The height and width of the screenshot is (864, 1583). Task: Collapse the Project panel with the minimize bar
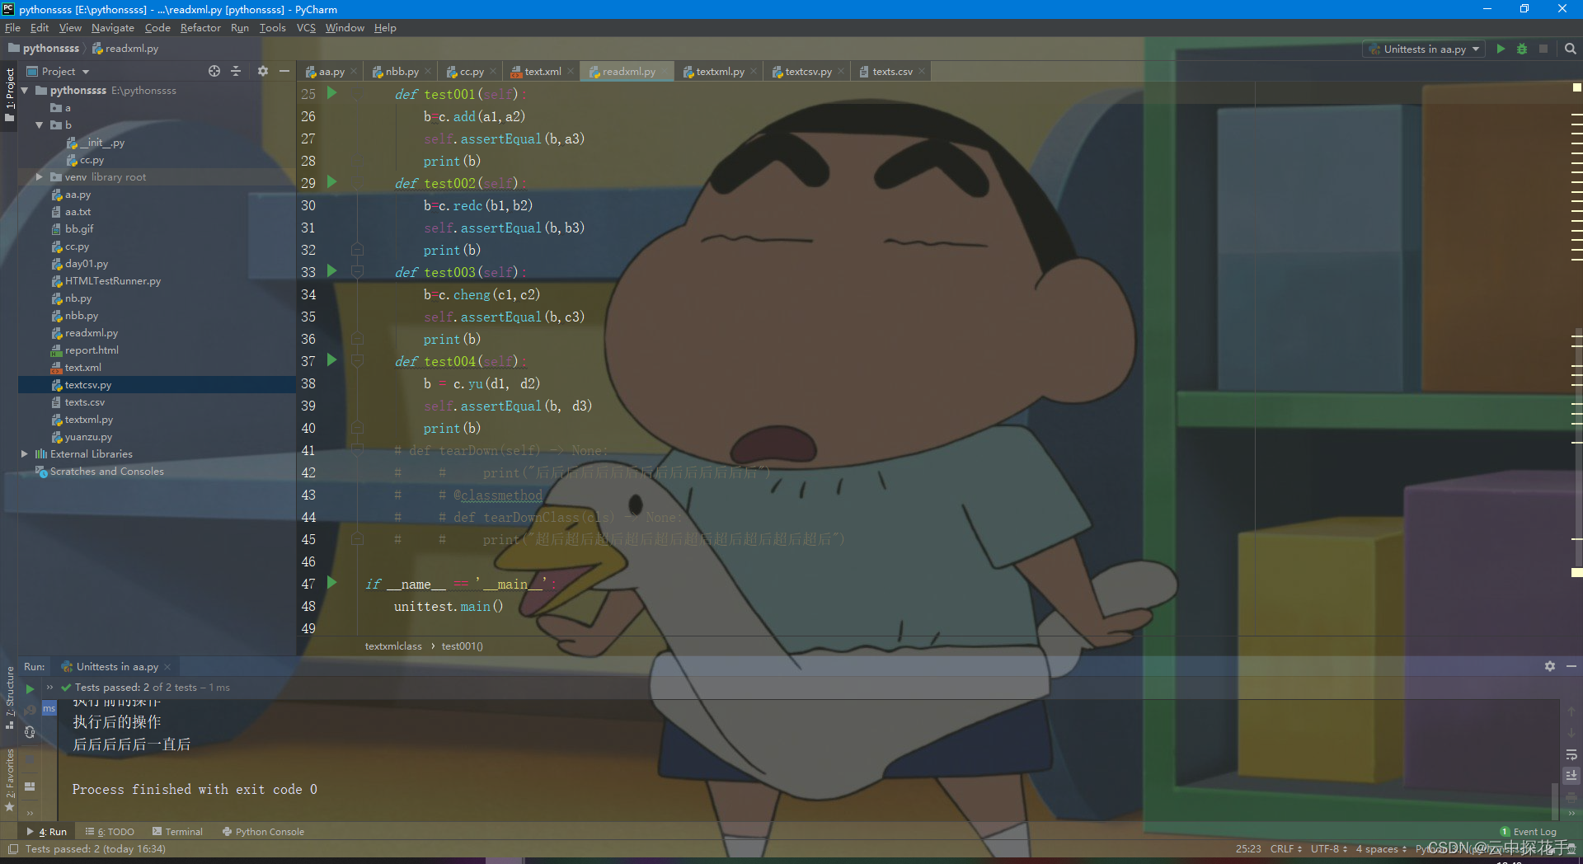pos(284,71)
